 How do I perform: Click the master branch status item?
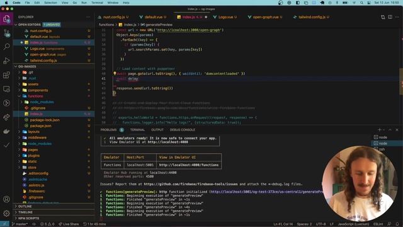pyautogui.click(x=20, y=224)
